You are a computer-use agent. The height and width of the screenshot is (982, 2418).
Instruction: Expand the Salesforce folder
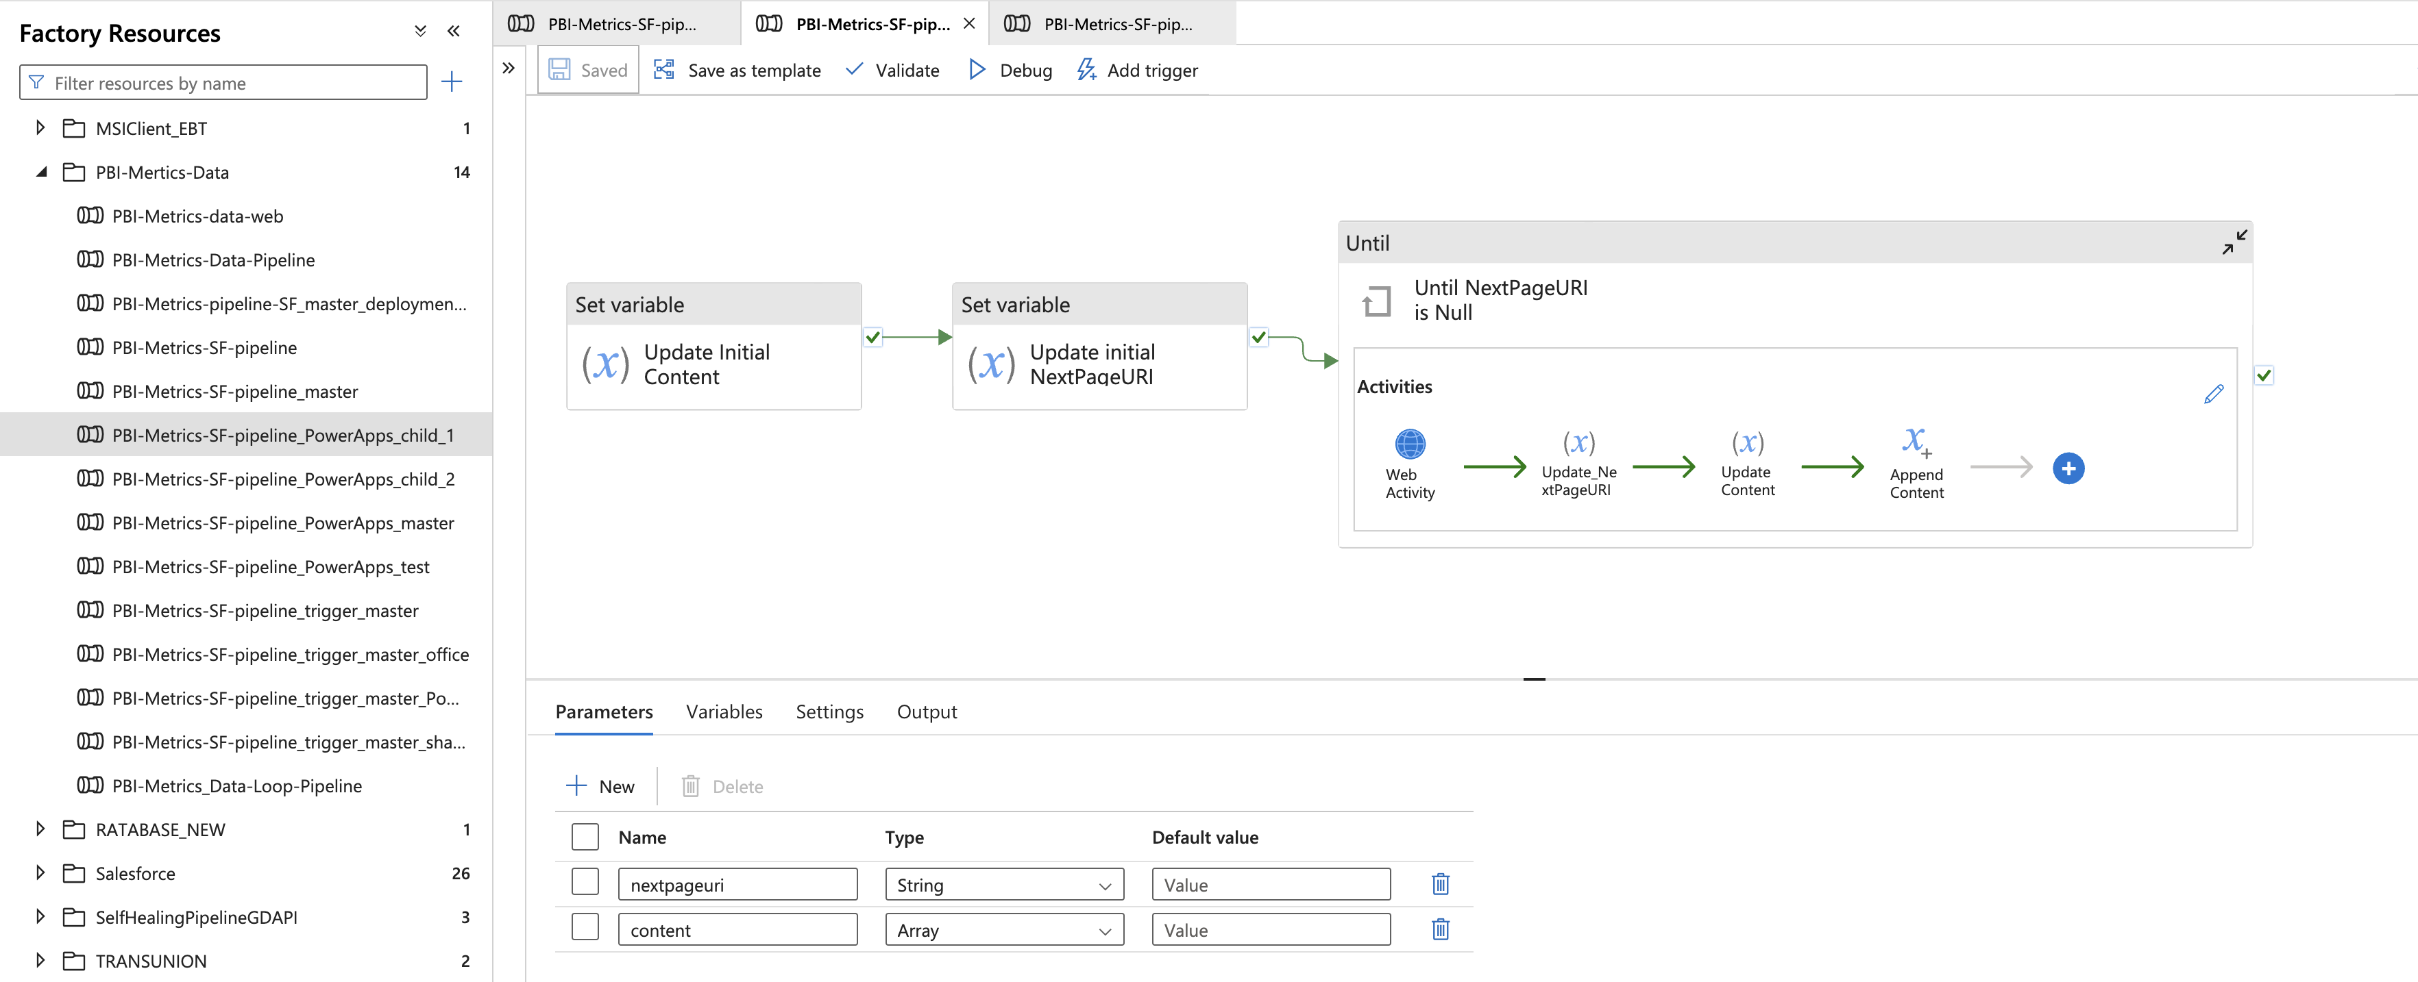point(40,873)
